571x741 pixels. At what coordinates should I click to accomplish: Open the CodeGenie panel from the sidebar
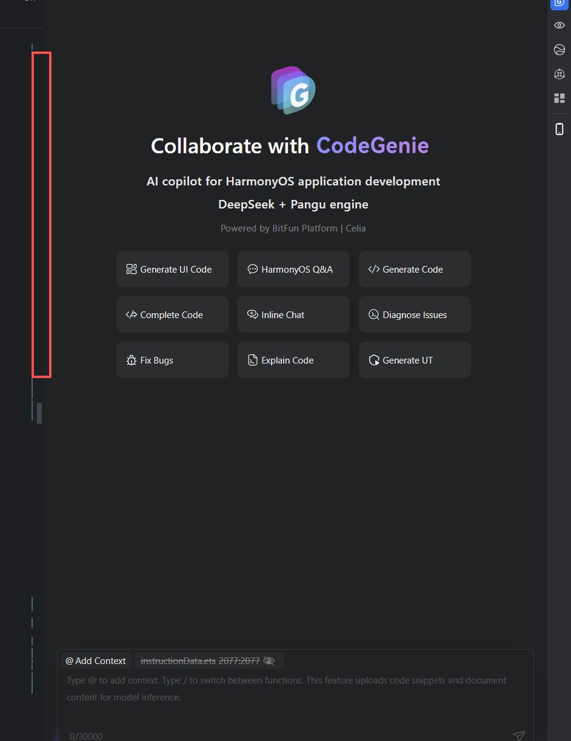(559, 3)
